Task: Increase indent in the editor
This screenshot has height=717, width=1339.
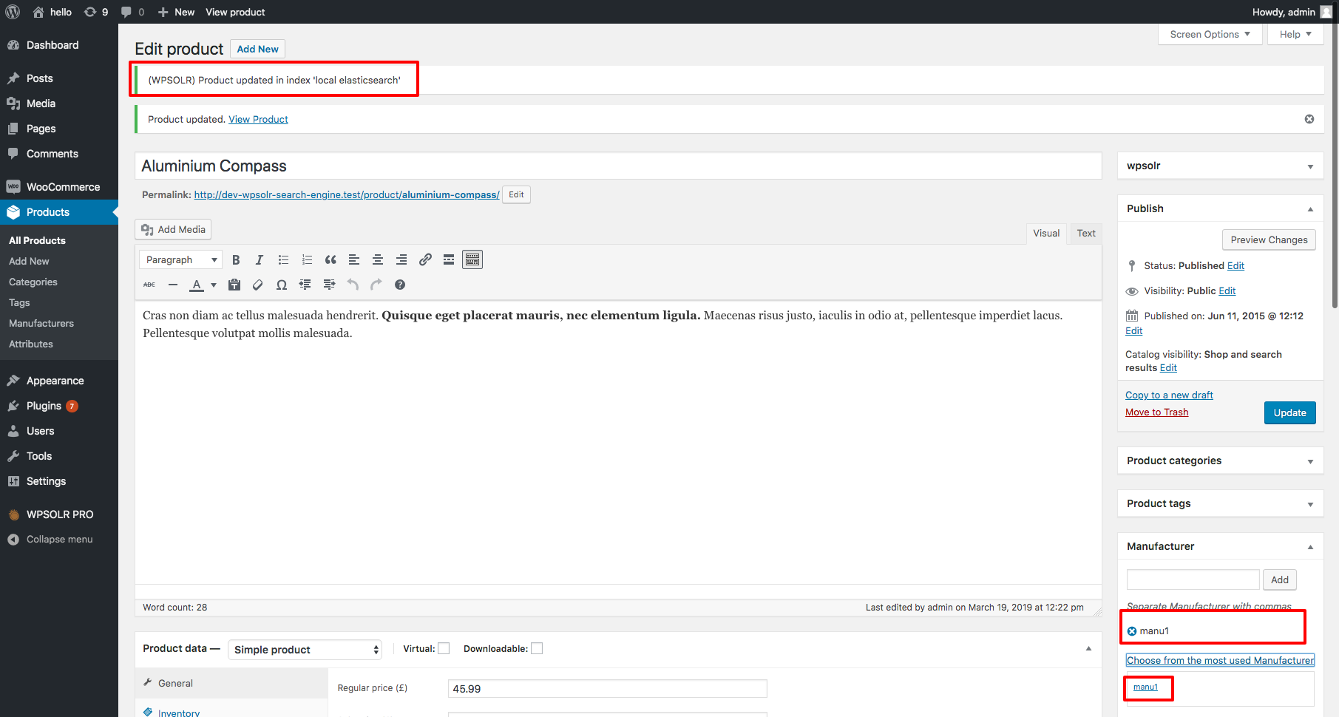Action: [x=329, y=285]
